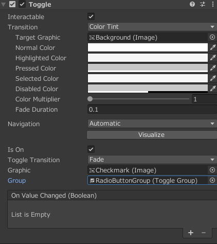Open the Toggle component presets icon

(203, 4)
